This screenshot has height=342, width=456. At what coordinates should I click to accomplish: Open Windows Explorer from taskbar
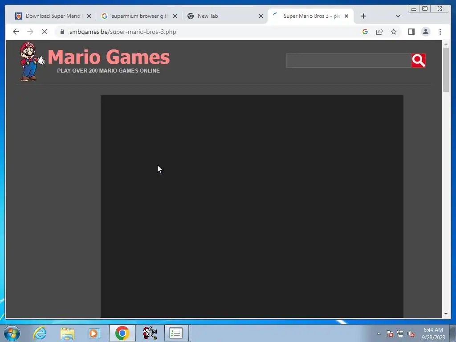point(67,333)
